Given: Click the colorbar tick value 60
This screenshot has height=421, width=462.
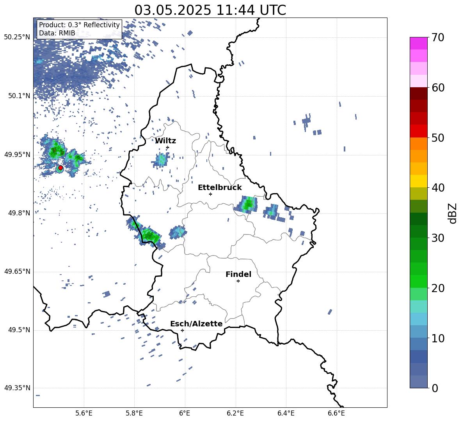Looking at the screenshot, I should pyautogui.click(x=438, y=88).
